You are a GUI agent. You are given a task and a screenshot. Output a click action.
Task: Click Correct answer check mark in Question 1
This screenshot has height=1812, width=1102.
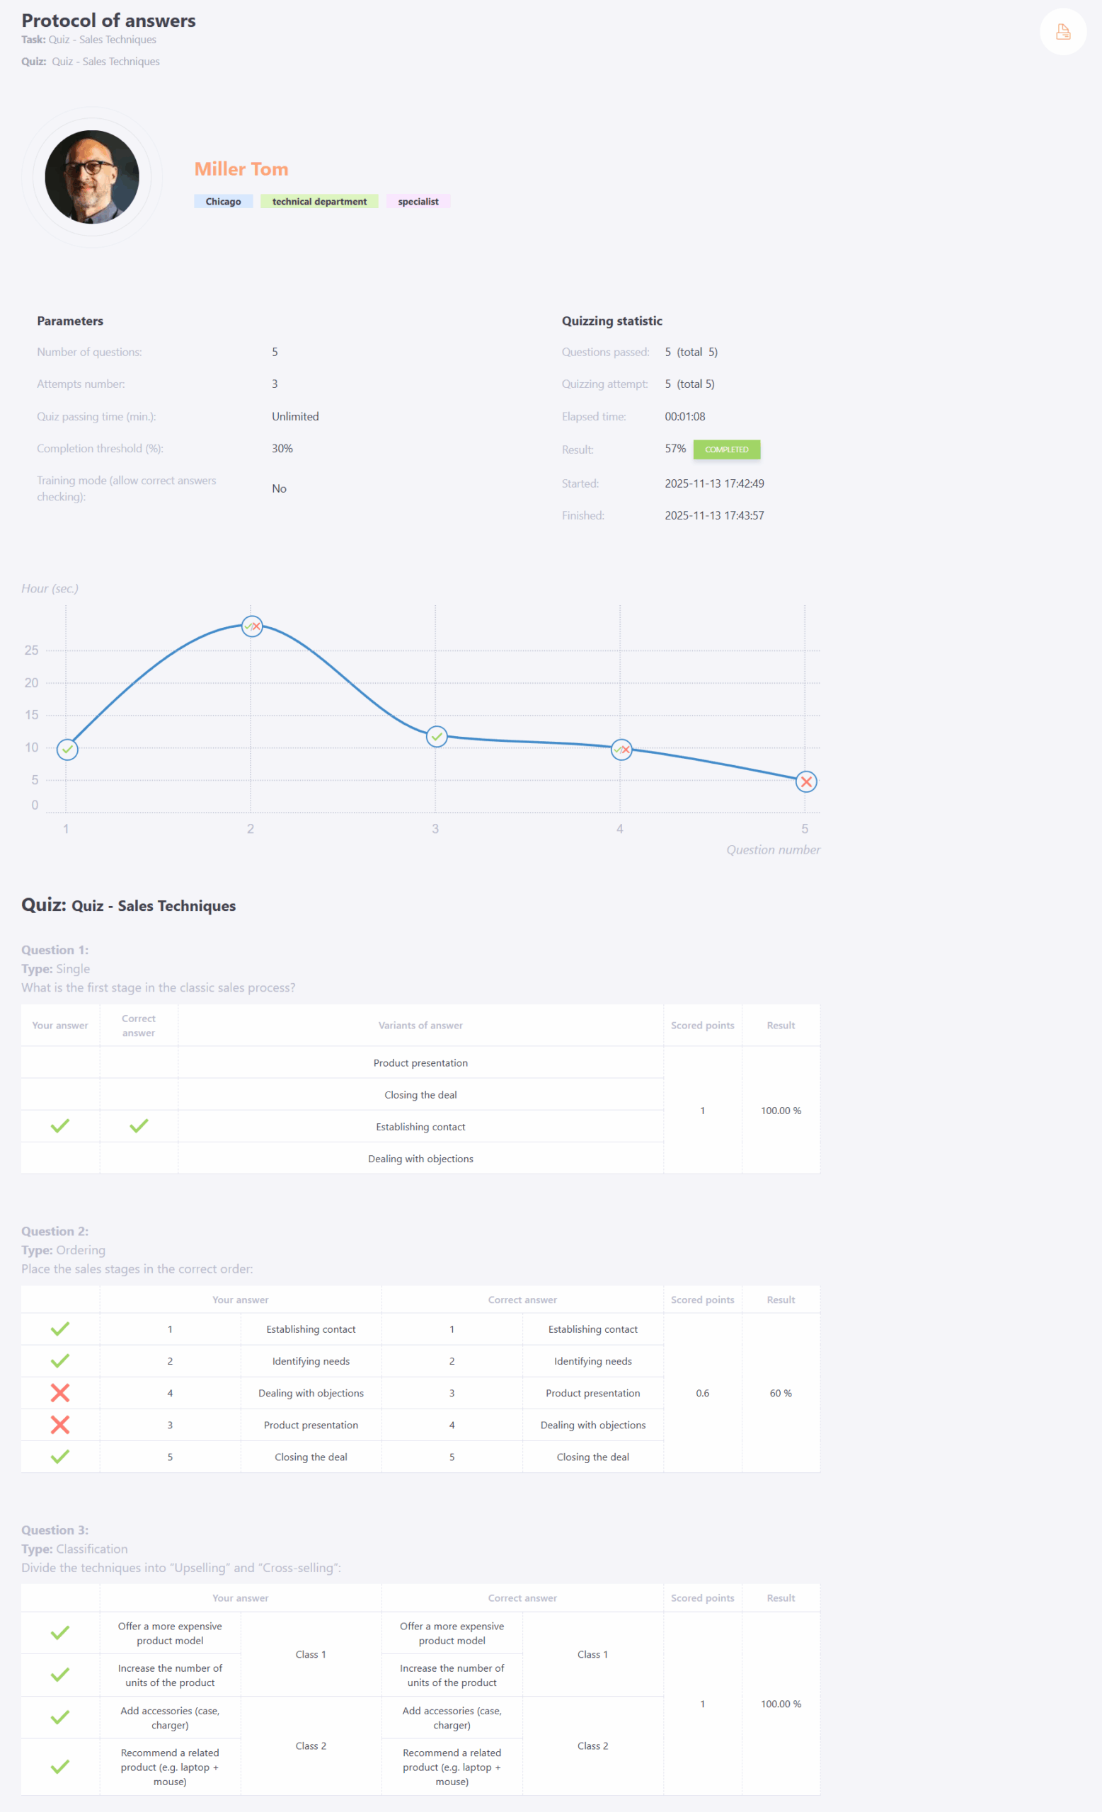(139, 1126)
